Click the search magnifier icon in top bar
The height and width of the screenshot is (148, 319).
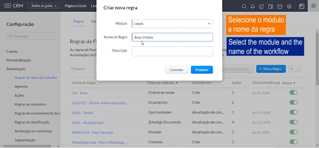(244, 6)
